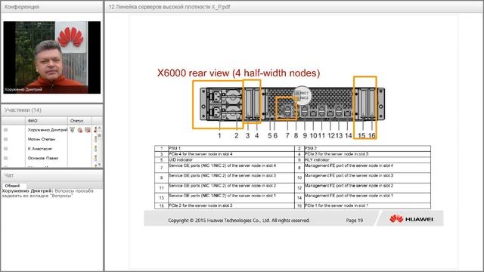The image size is (484, 272).
Task: Click the Чат panel header
Action: pos(52,175)
